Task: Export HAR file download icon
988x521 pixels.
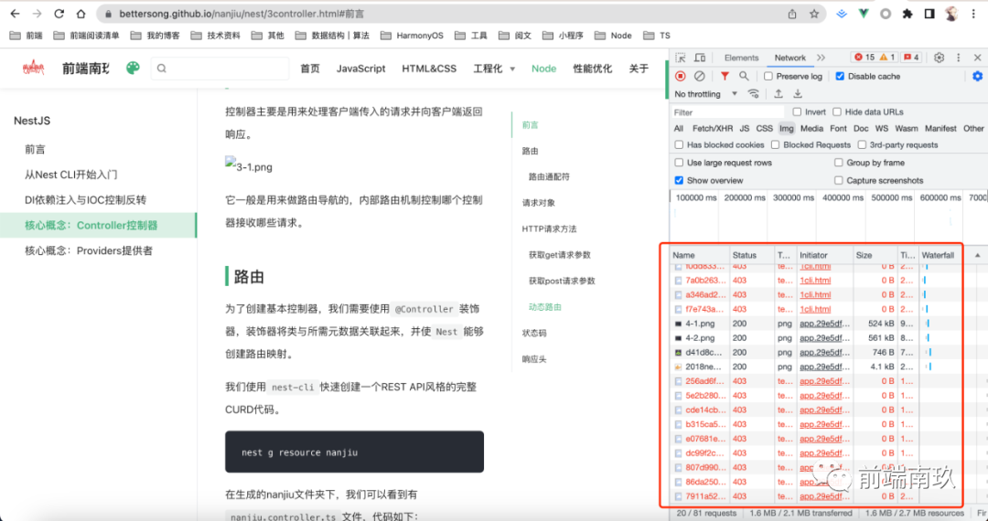Action: [798, 94]
